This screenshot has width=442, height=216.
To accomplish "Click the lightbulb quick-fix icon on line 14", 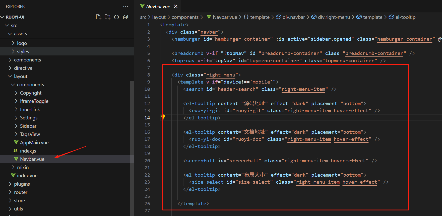I will pyautogui.click(x=163, y=117).
